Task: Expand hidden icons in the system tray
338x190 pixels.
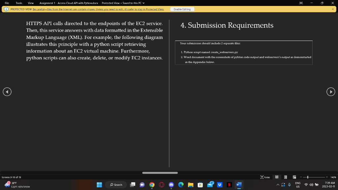Action: [278, 185]
